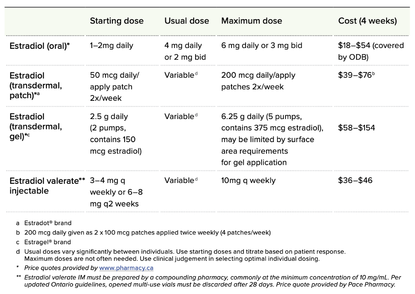Select the "Estradiol (oral)" row label
Screen dimensions: 415x294
(40, 46)
